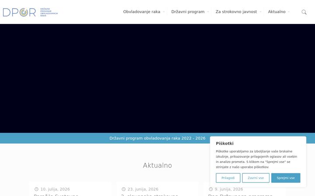
Task: Click the date 23. junija, 2026
Action: (x=143, y=189)
